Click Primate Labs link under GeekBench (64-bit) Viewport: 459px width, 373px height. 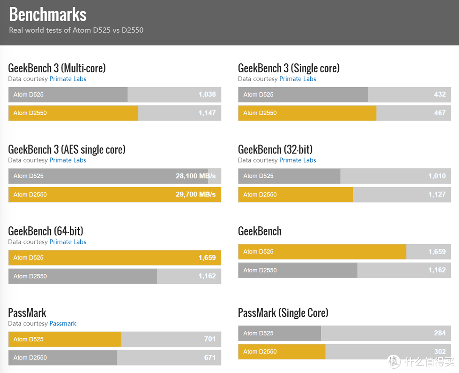coord(68,242)
